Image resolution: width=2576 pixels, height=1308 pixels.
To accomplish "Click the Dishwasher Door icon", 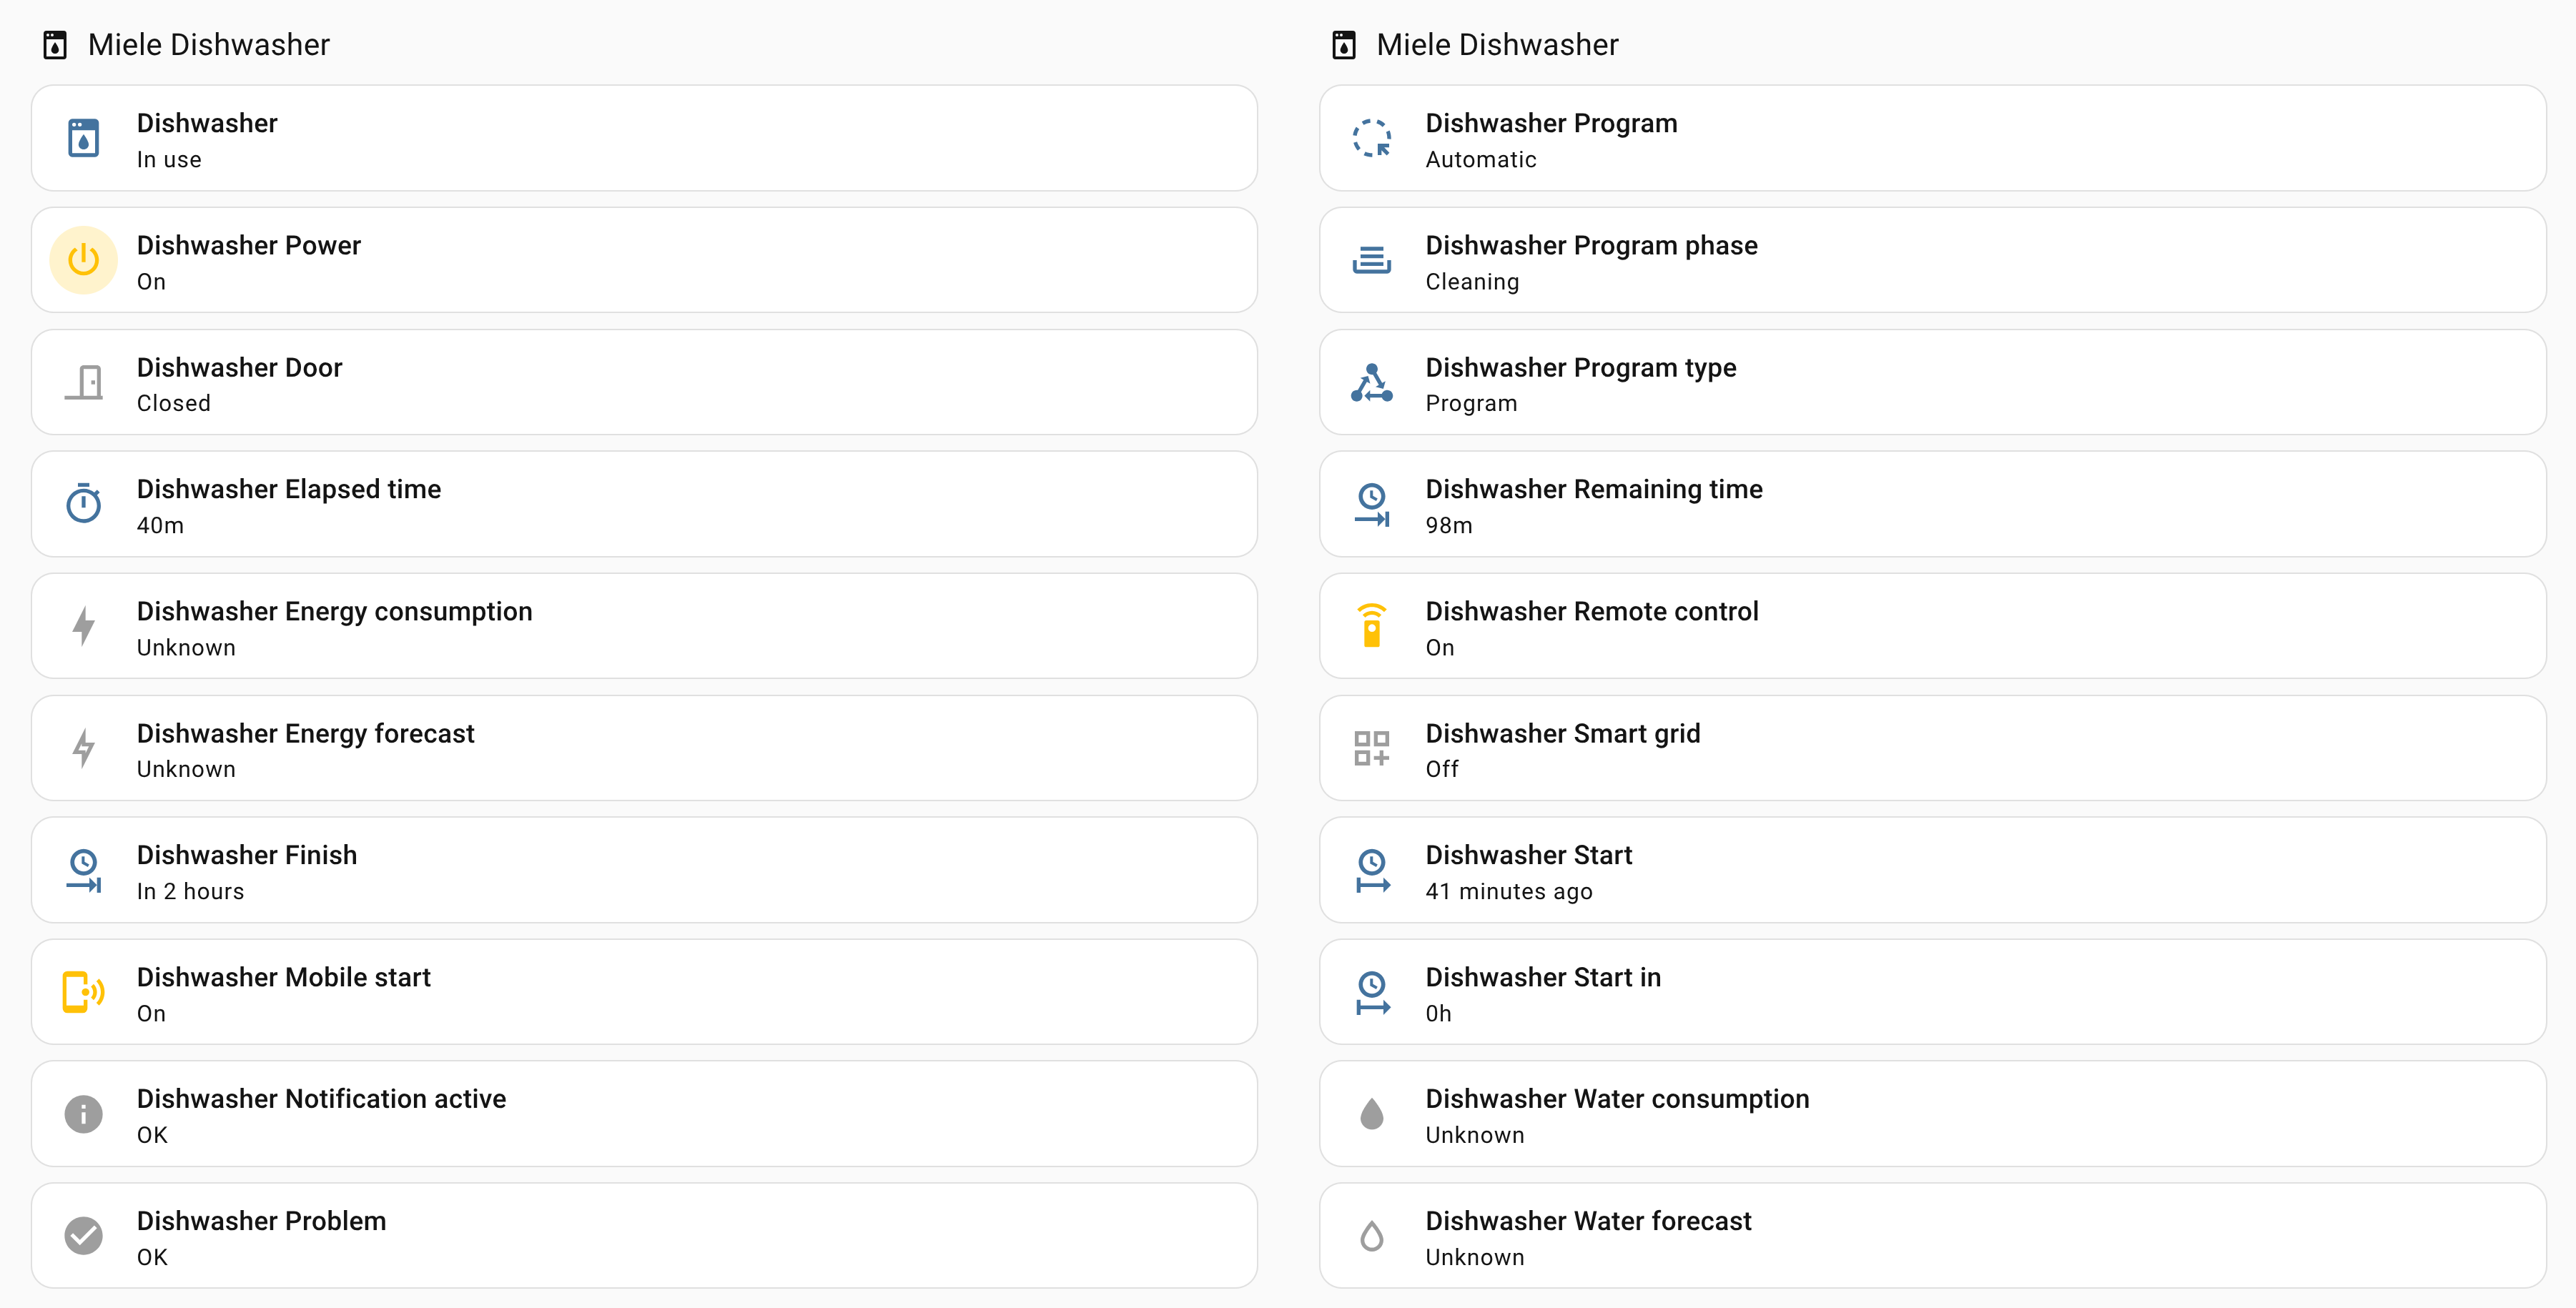I will [x=83, y=382].
